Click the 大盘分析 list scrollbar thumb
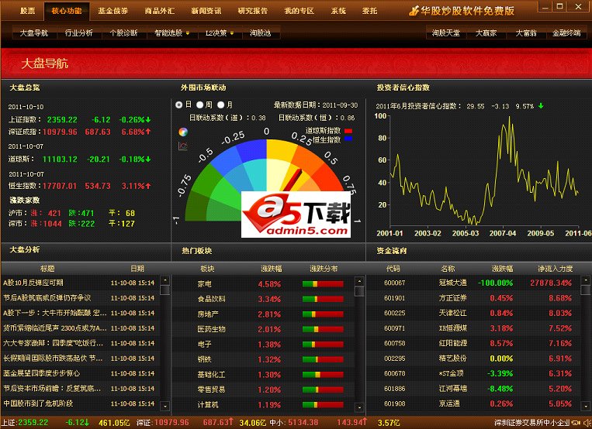The height and width of the screenshot is (429, 592). (164, 290)
